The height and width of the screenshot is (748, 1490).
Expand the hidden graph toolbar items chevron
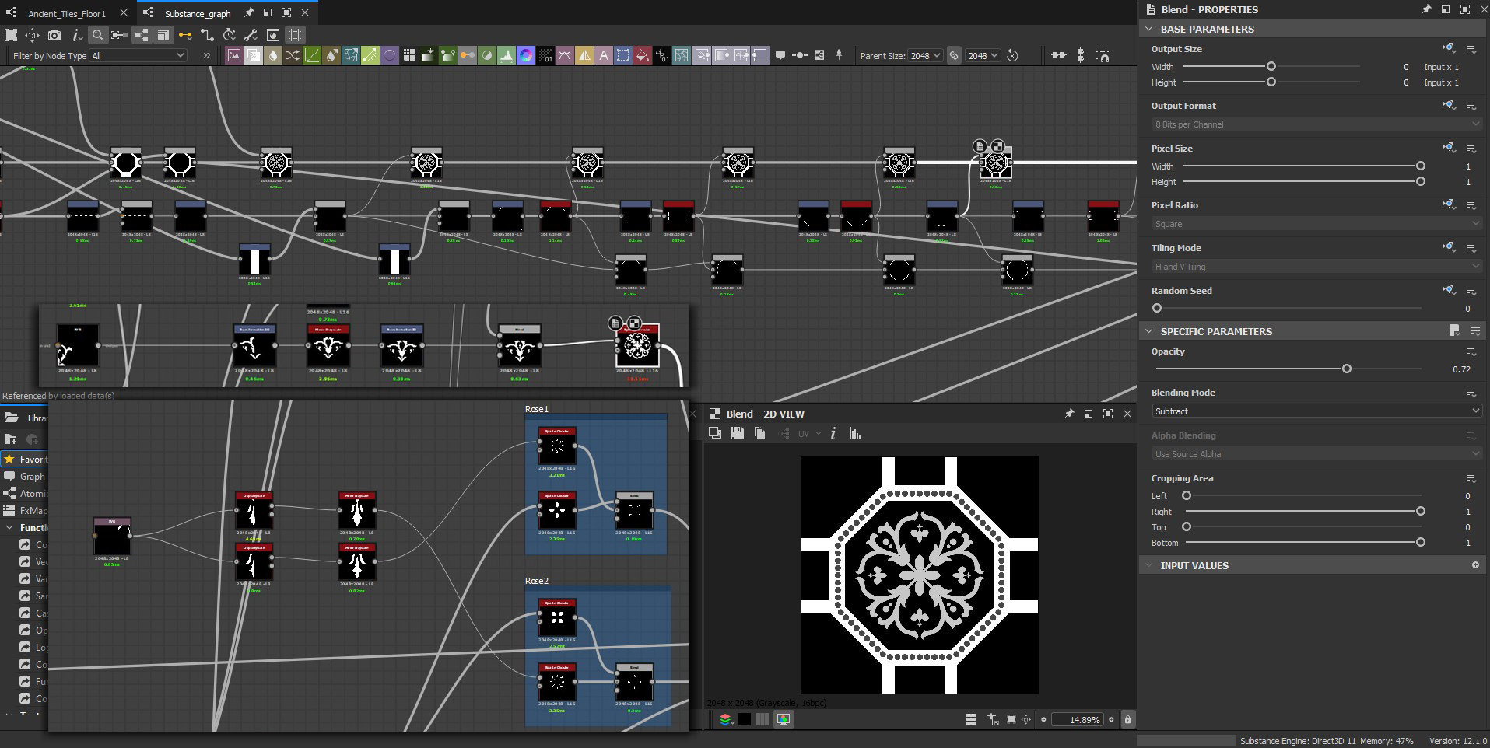[206, 55]
